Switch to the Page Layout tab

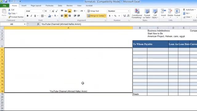tap(36, 6)
